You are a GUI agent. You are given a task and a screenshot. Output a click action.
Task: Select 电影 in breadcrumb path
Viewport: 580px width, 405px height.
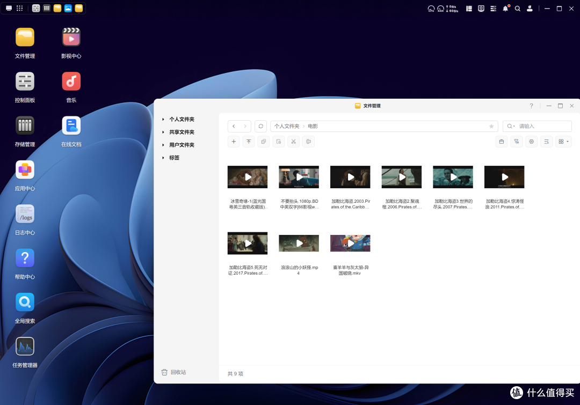click(313, 127)
